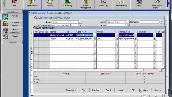Open Rooms Management module
This screenshot has height=97, width=172.
point(85,4)
